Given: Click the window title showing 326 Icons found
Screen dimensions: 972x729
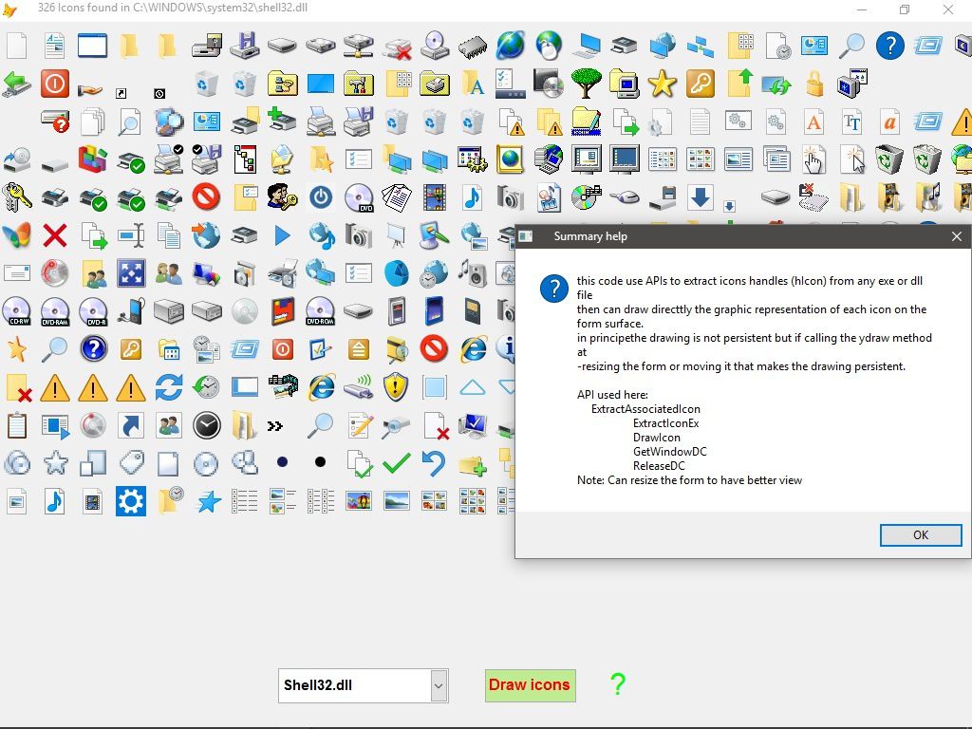Looking at the screenshot, I should coord(173,8).
